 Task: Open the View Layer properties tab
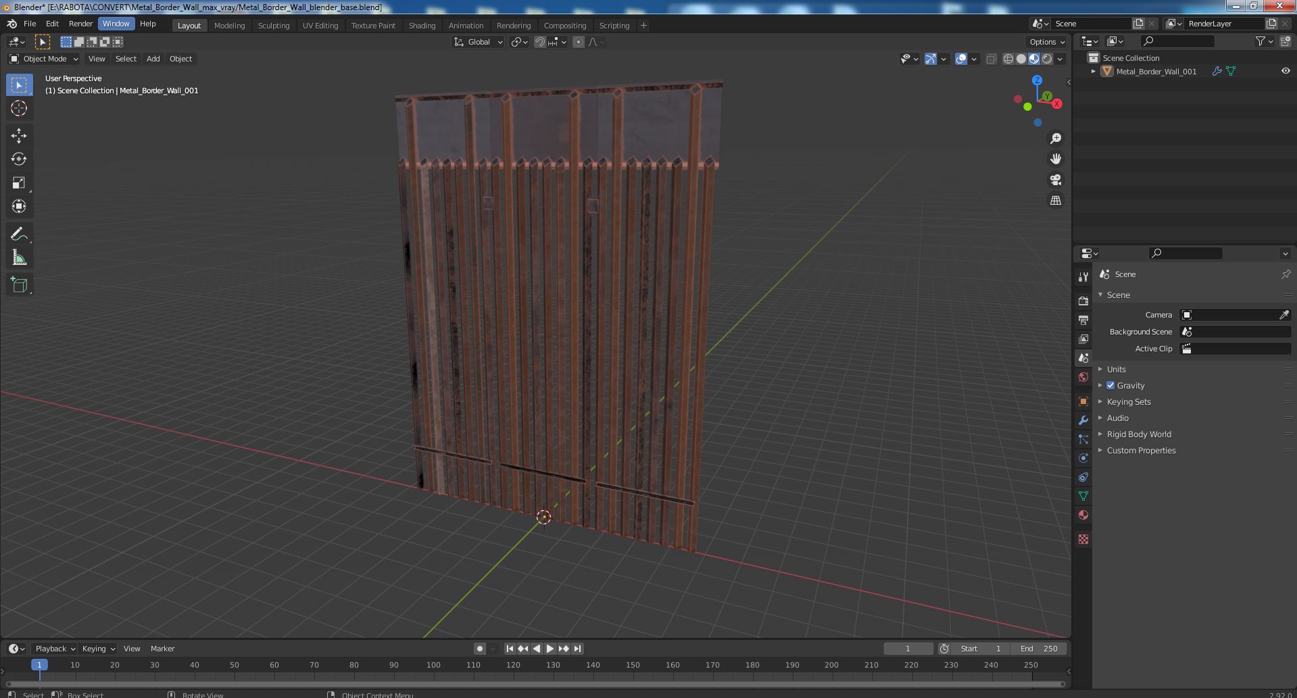click(x=1083, y=339)
